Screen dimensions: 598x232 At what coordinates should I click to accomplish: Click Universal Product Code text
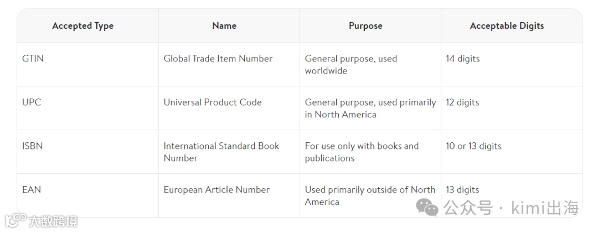213,102
